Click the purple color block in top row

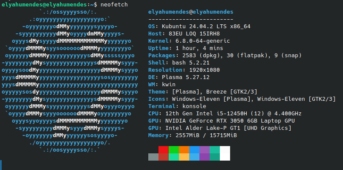tap(205, 149)
